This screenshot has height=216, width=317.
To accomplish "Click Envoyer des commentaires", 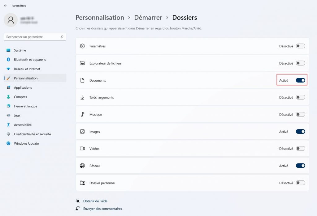I will pos(102,209).
